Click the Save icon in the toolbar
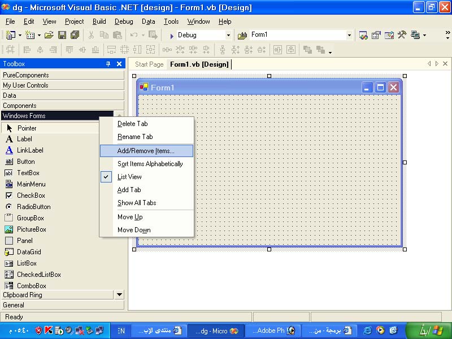Screen dimensions: 452x339 (62, 35)
